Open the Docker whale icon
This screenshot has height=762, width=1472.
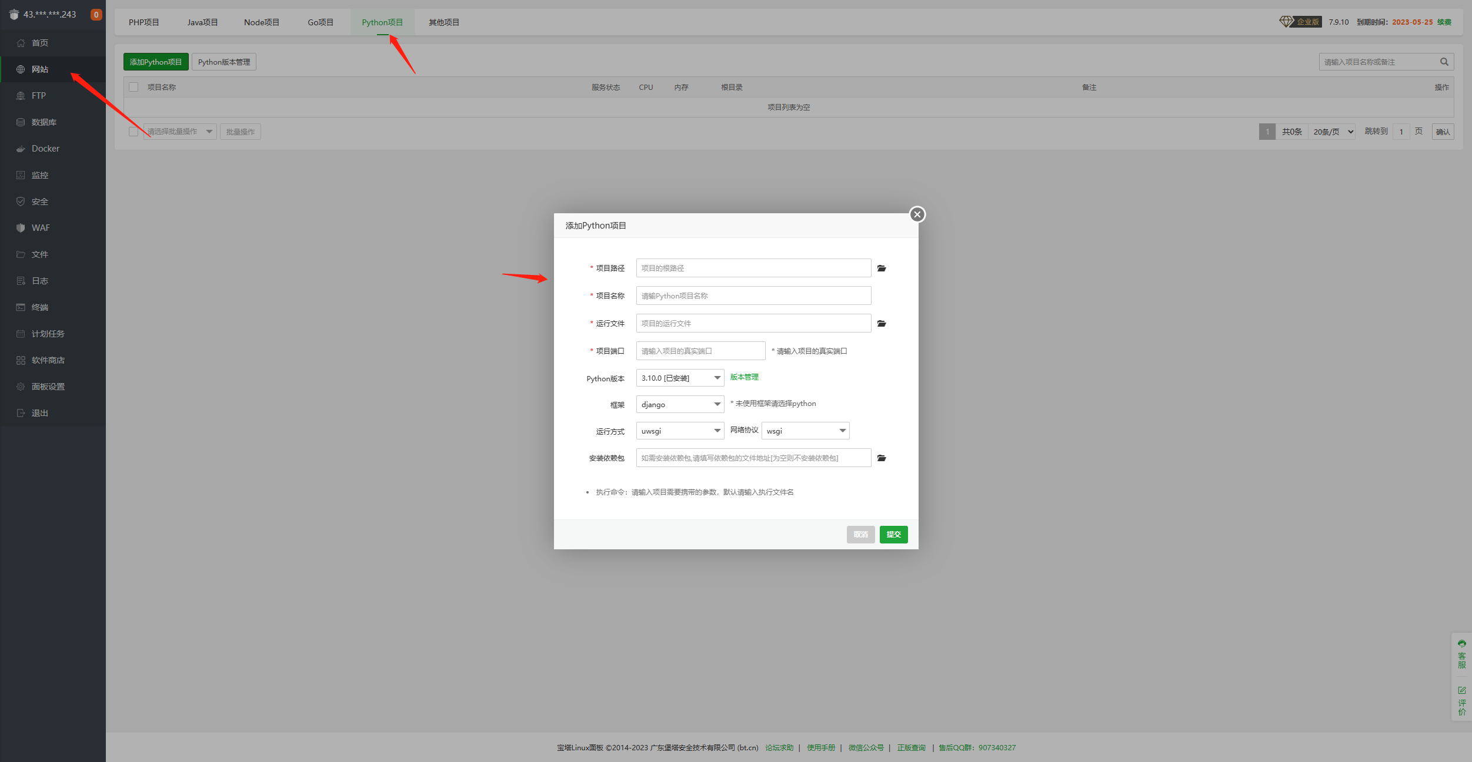[x=21, y=149]
